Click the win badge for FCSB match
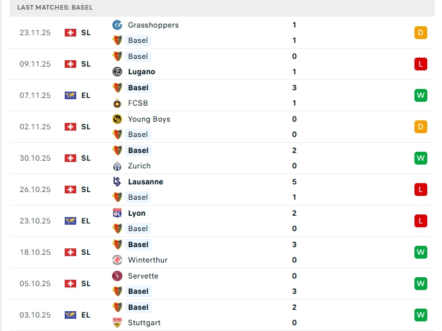442x331 pixels. coord(421,95)
